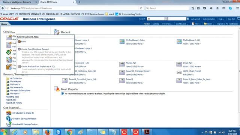Click the Report9 icon

pos(122,81)
